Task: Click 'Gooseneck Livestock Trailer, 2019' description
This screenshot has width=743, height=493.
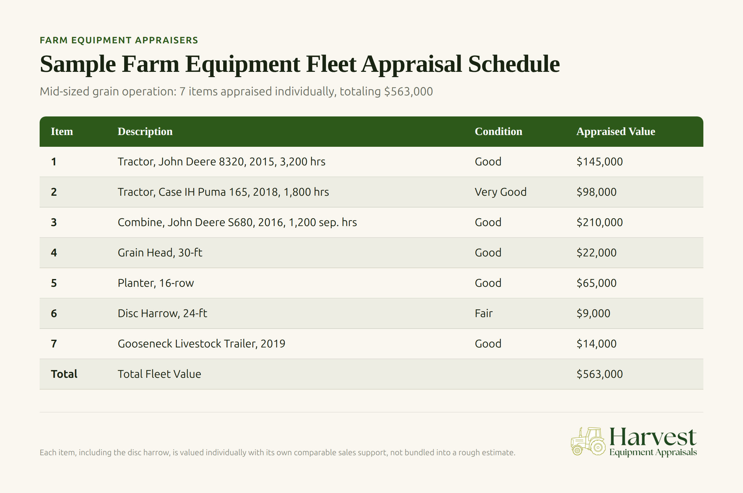Action: pyautogui.click(x=201, y=344)
